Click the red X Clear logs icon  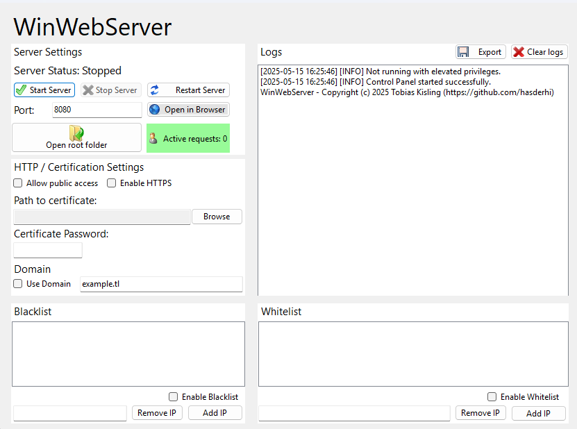pyautogui.click(x=519, y=52)
